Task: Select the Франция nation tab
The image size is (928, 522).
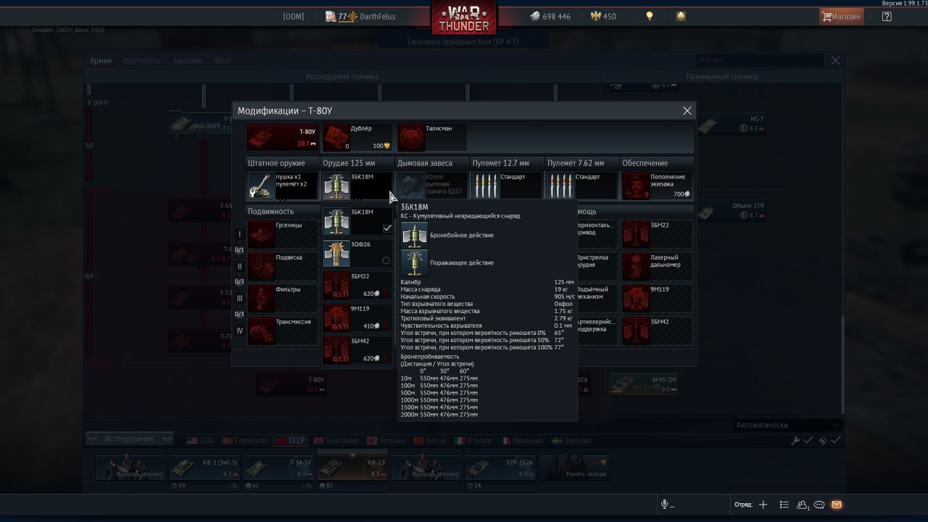Action: click(521, 440)
